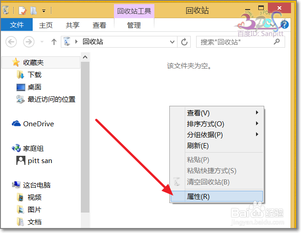Open the recent locations dropdown arrow
301x233 pixels.
[42, 42]
